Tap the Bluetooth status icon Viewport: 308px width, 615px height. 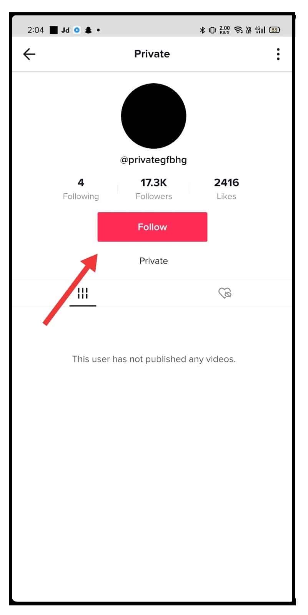point(202,30)
